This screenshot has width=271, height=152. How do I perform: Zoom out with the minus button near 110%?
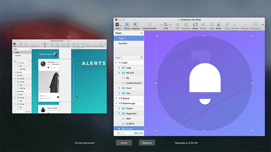[161, 25]
